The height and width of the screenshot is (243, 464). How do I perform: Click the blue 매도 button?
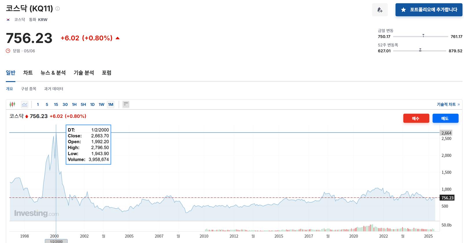[445, 118]
